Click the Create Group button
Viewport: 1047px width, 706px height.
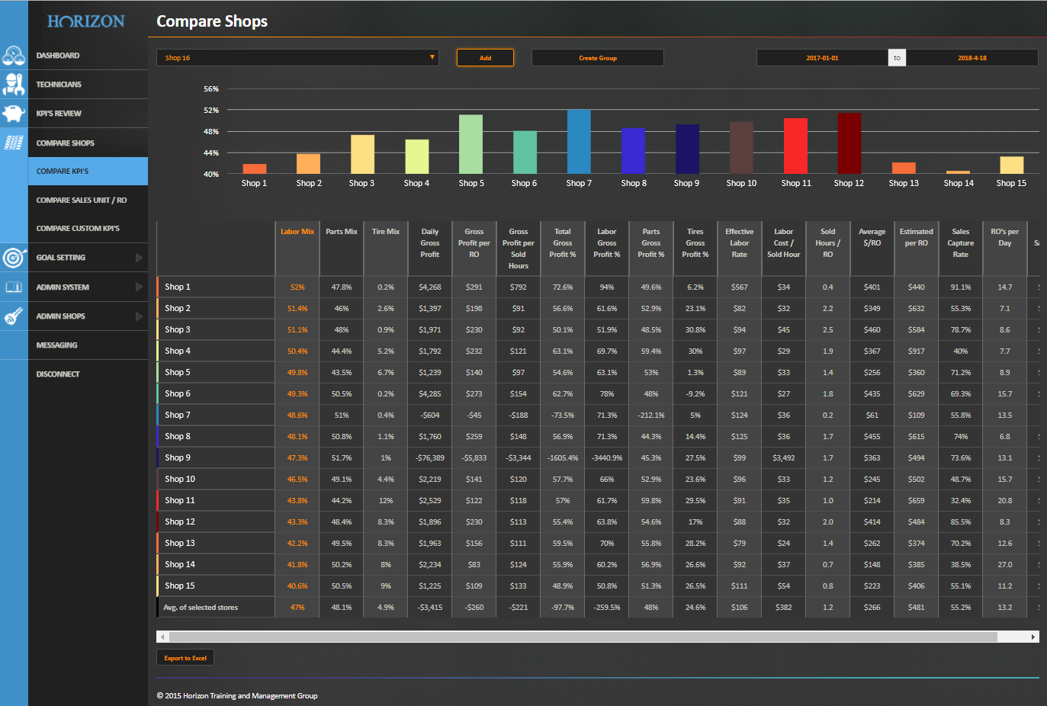pyautogui.click(x=598, y=58)
